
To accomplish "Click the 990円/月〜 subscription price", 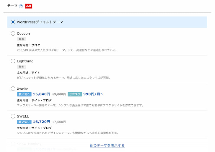I will click(93, 94).
